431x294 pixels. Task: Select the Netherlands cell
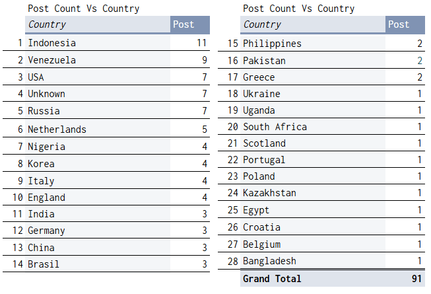pyautogui.click(x=98, y=129)
